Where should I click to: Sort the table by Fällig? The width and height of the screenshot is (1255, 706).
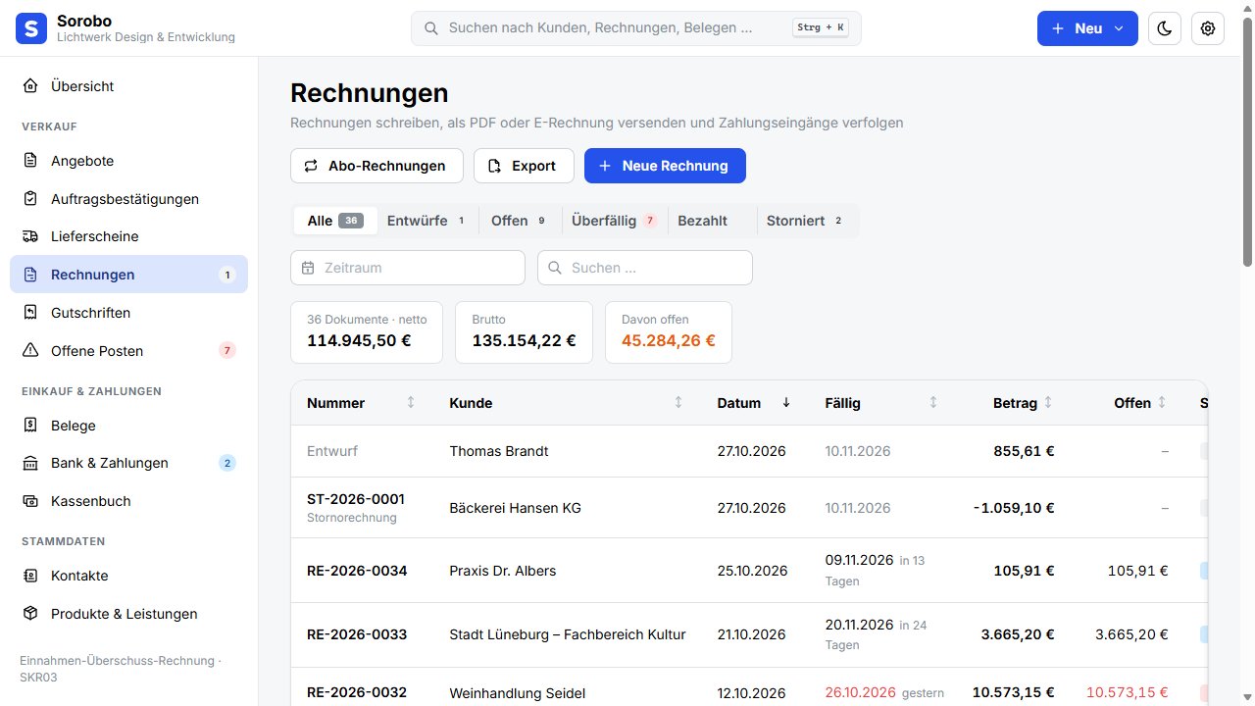pos(882,403)
